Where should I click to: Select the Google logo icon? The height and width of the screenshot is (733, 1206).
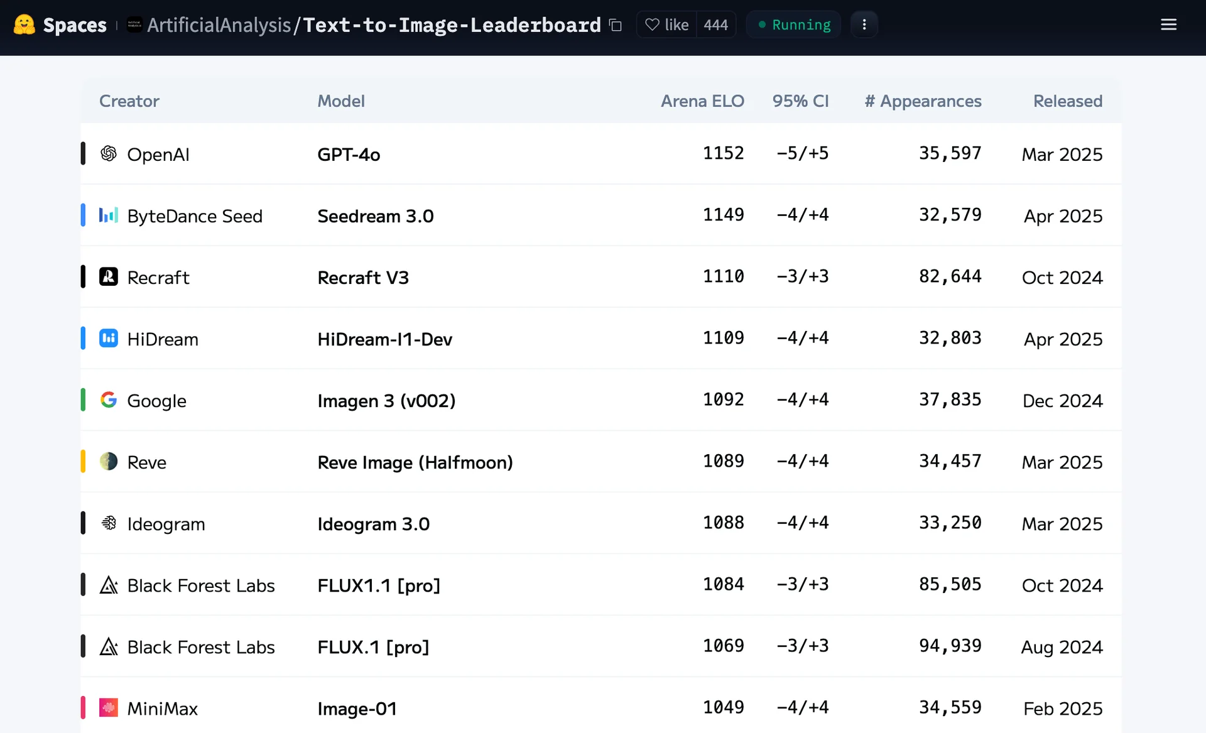(x=109, y=399)
